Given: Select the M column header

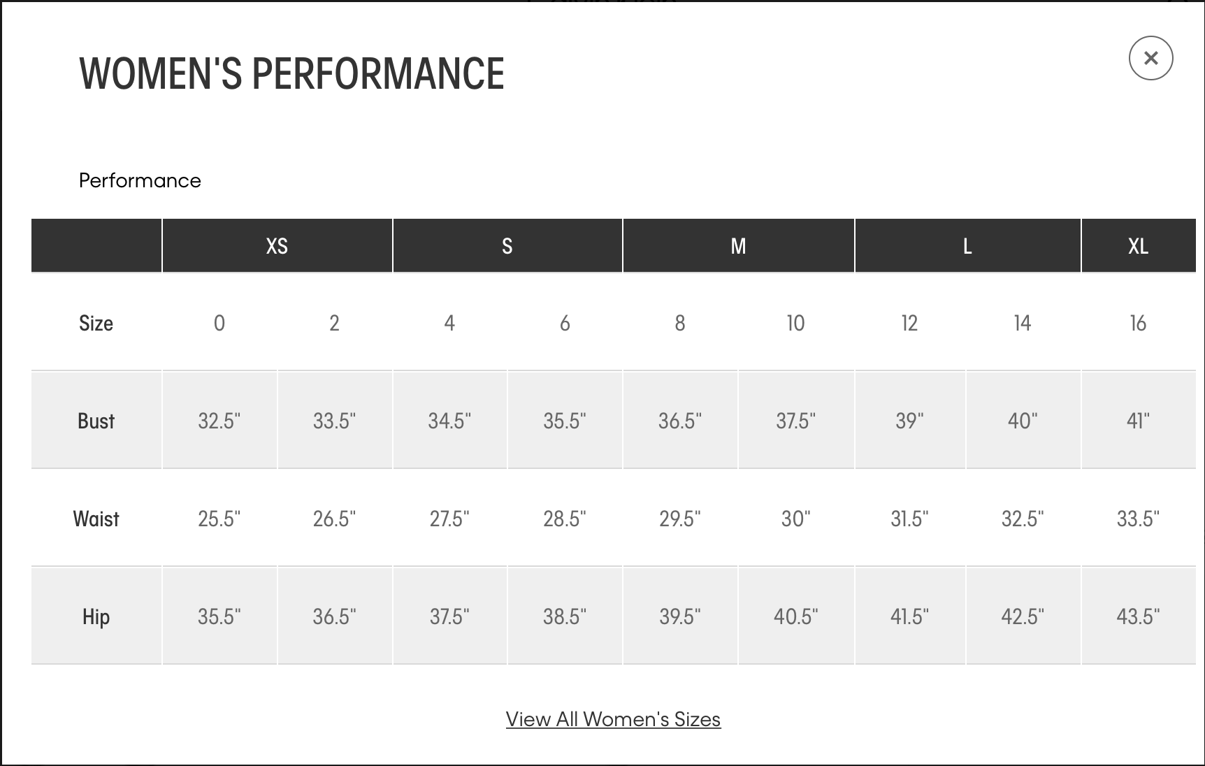Looking at the screenshot, I should (x=738, y=245).
